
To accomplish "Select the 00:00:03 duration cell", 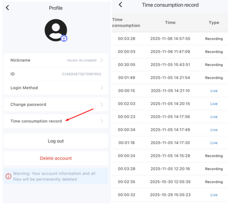I will click(x=127, y=51).
